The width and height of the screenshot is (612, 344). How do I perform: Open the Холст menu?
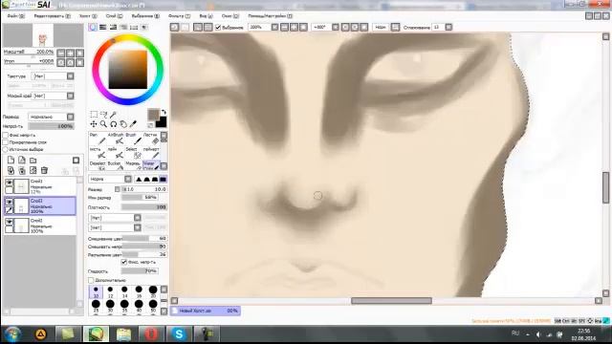(x=88, y=16)
